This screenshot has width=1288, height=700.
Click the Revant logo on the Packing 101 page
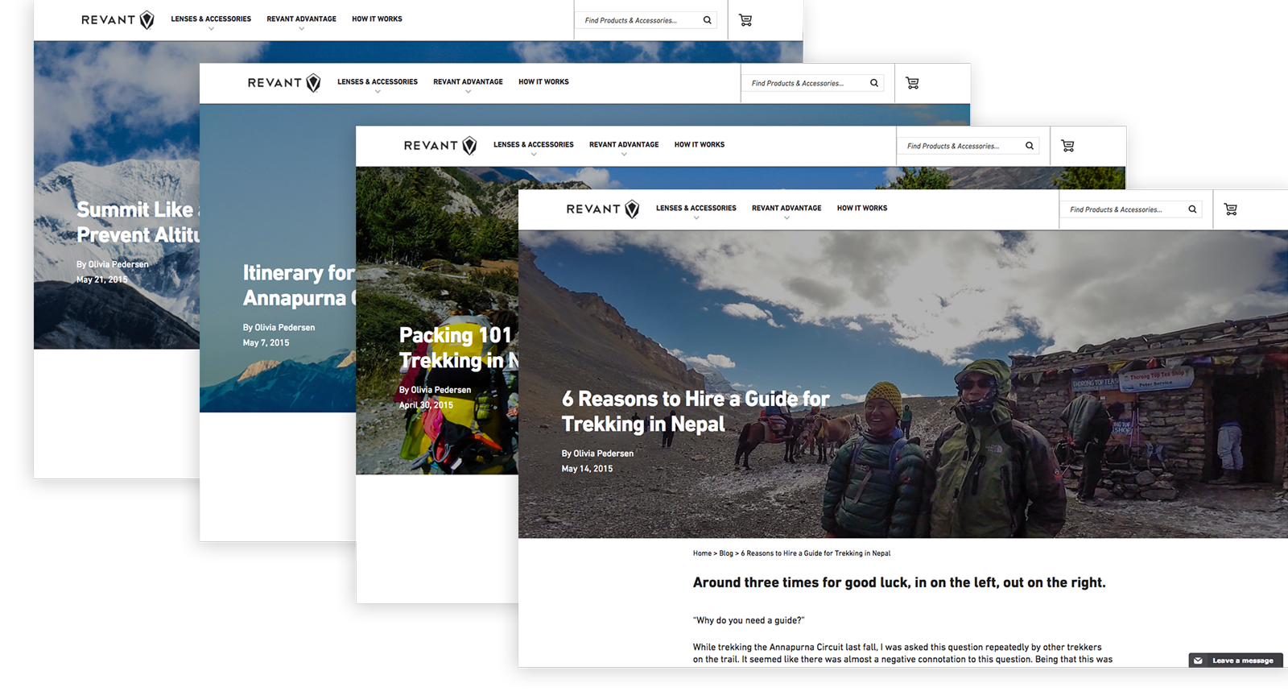click(x=440, y=146)
